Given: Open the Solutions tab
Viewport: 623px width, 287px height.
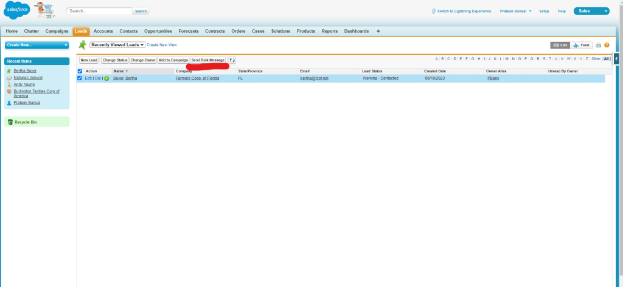Looking at the screenshot, I should (281, 31).
